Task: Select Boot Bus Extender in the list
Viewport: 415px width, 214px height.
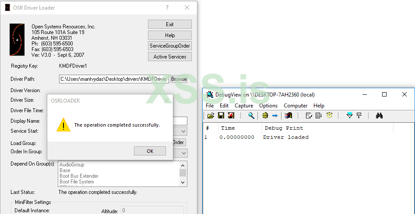Action: pyautogui.click(x=79, y=176)
